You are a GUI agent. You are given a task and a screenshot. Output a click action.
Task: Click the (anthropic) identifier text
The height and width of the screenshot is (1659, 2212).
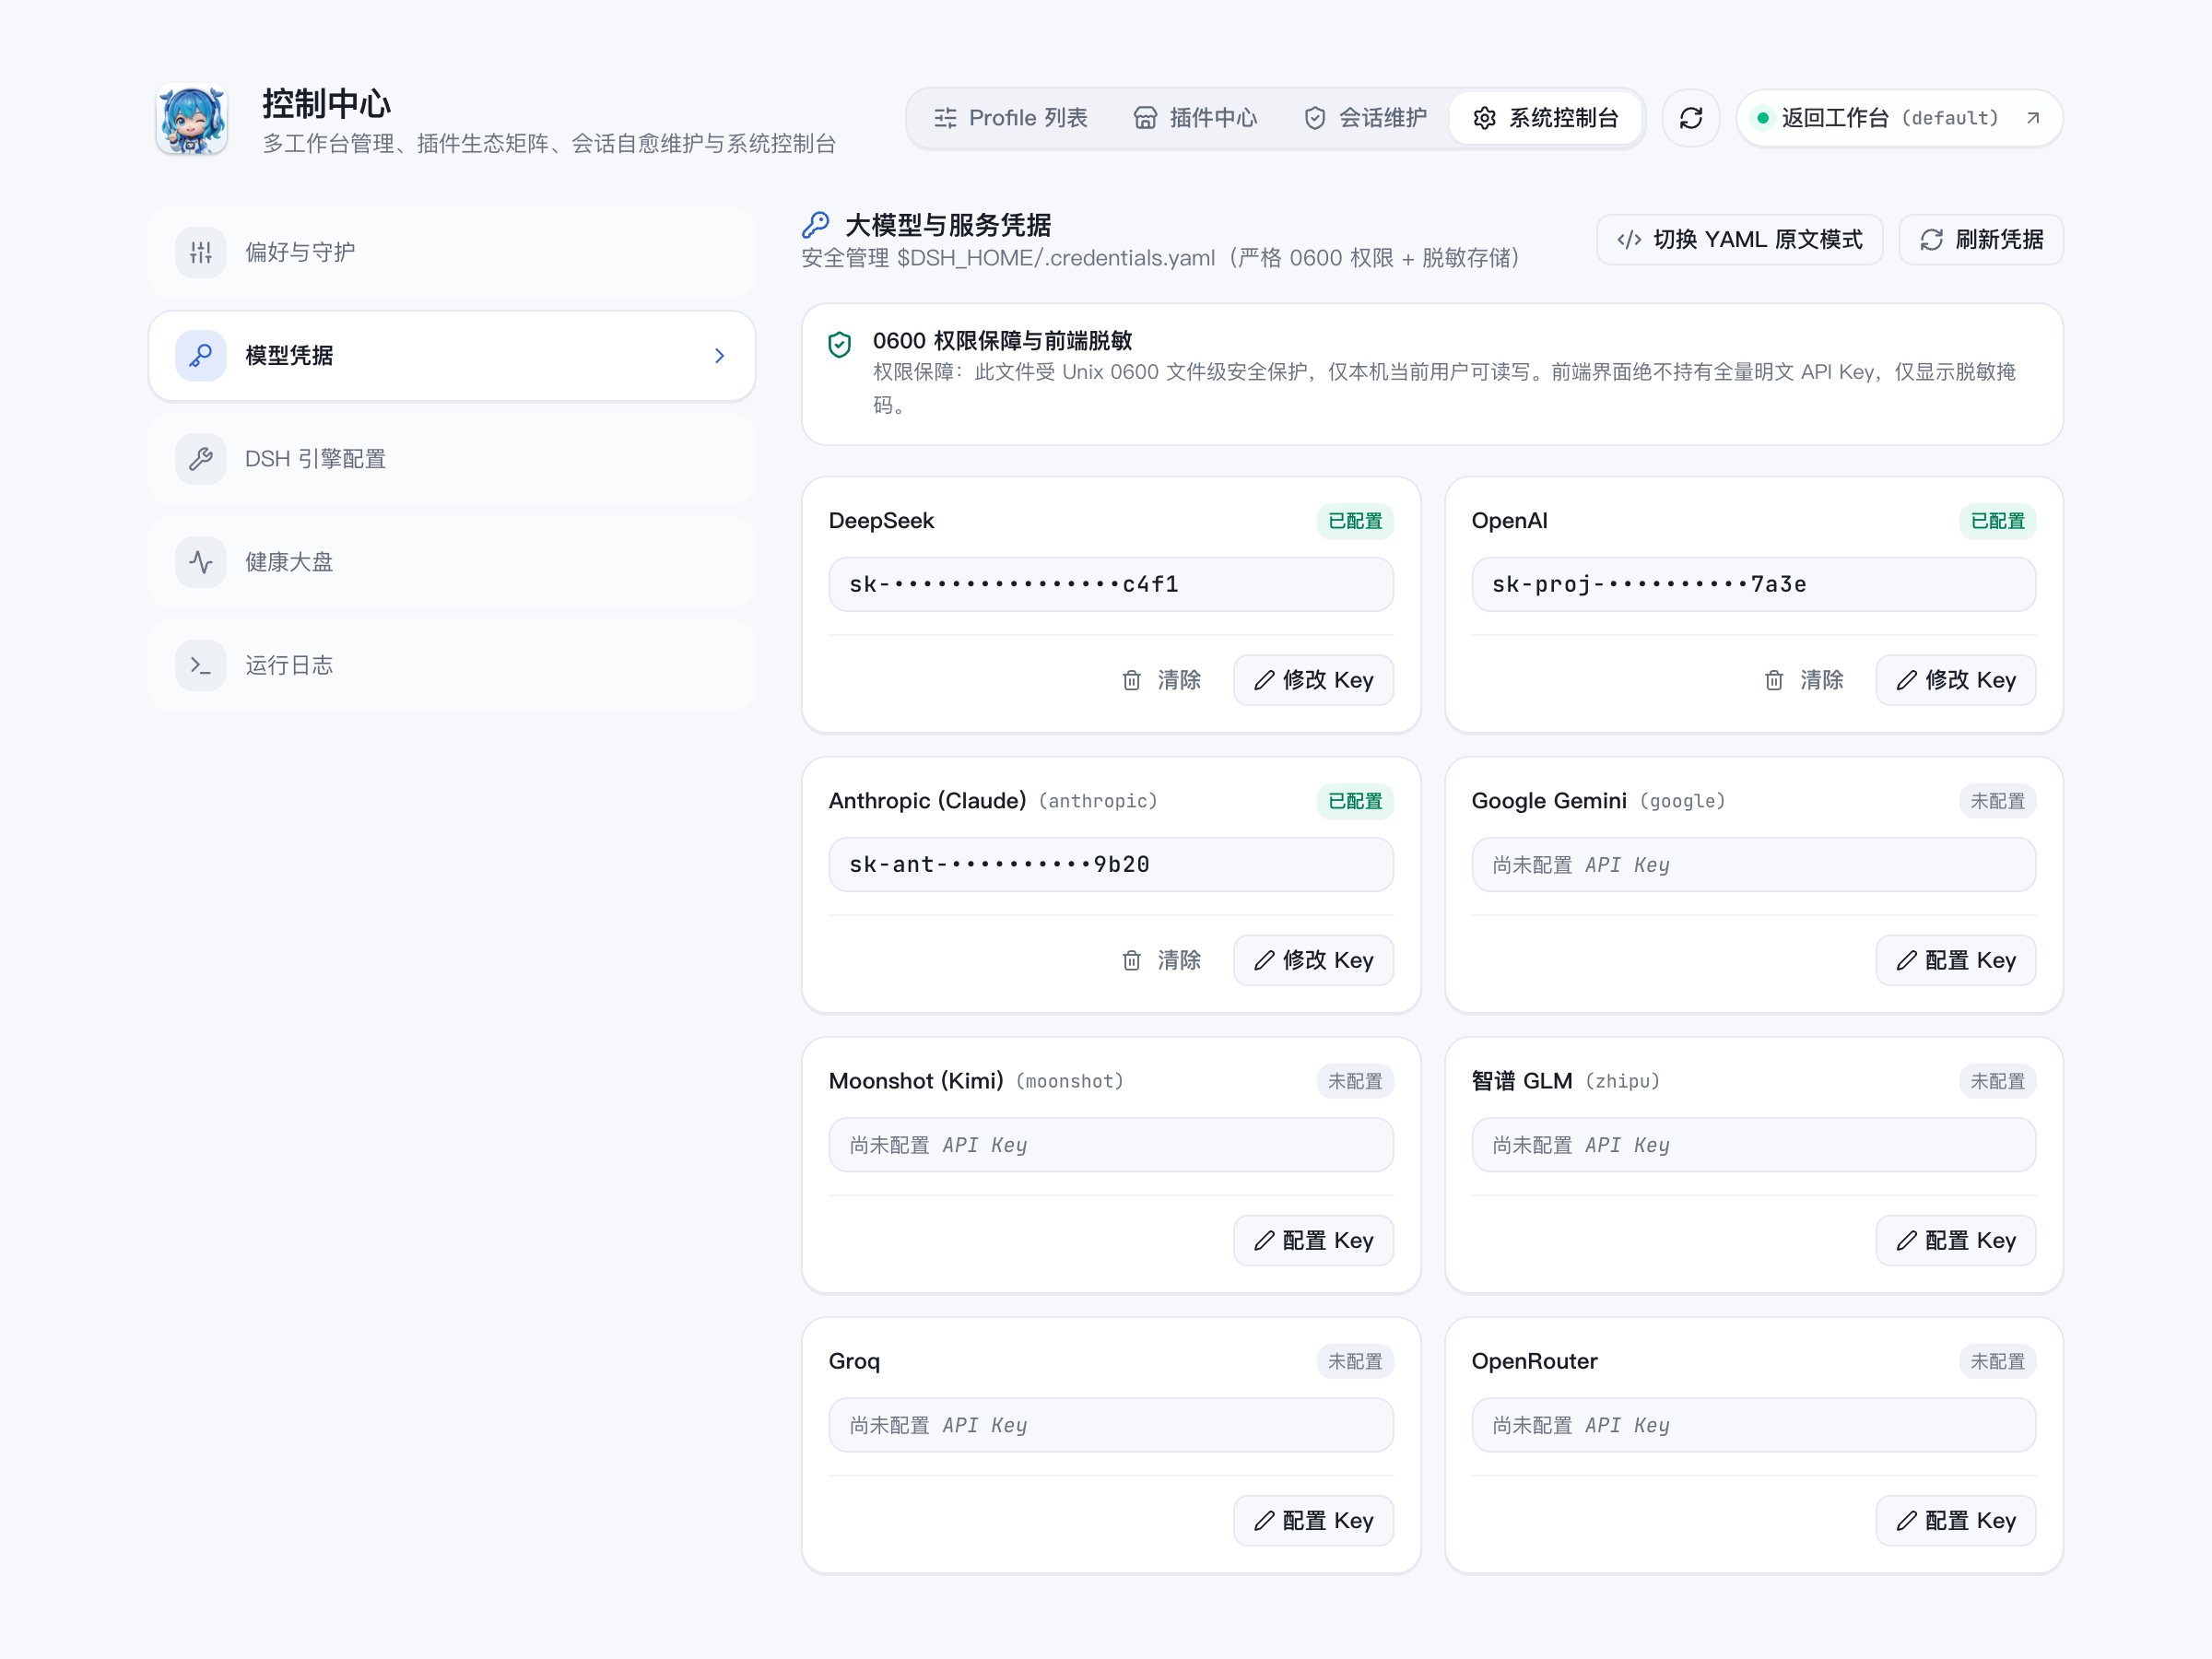(x=1098, y=801)
